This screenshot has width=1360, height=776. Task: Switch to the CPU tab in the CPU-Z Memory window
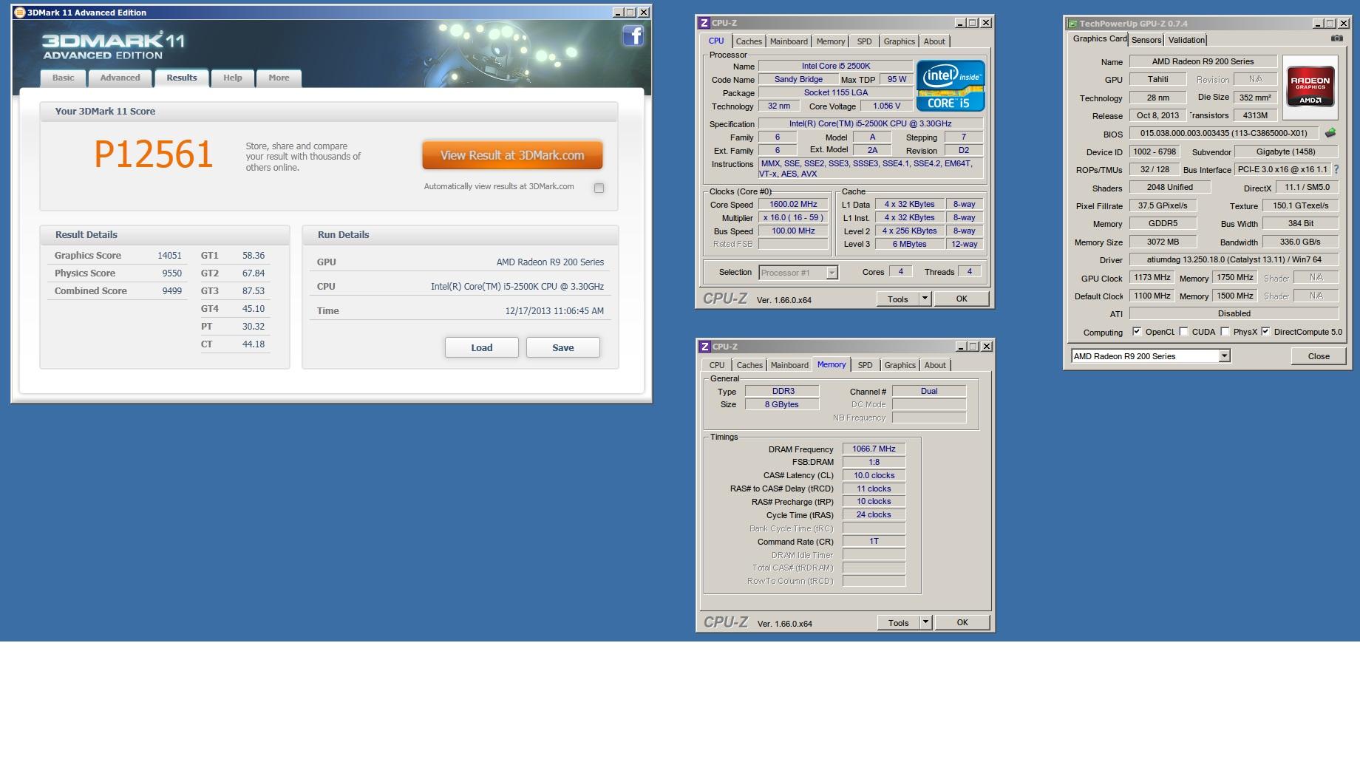coord(717,365)
